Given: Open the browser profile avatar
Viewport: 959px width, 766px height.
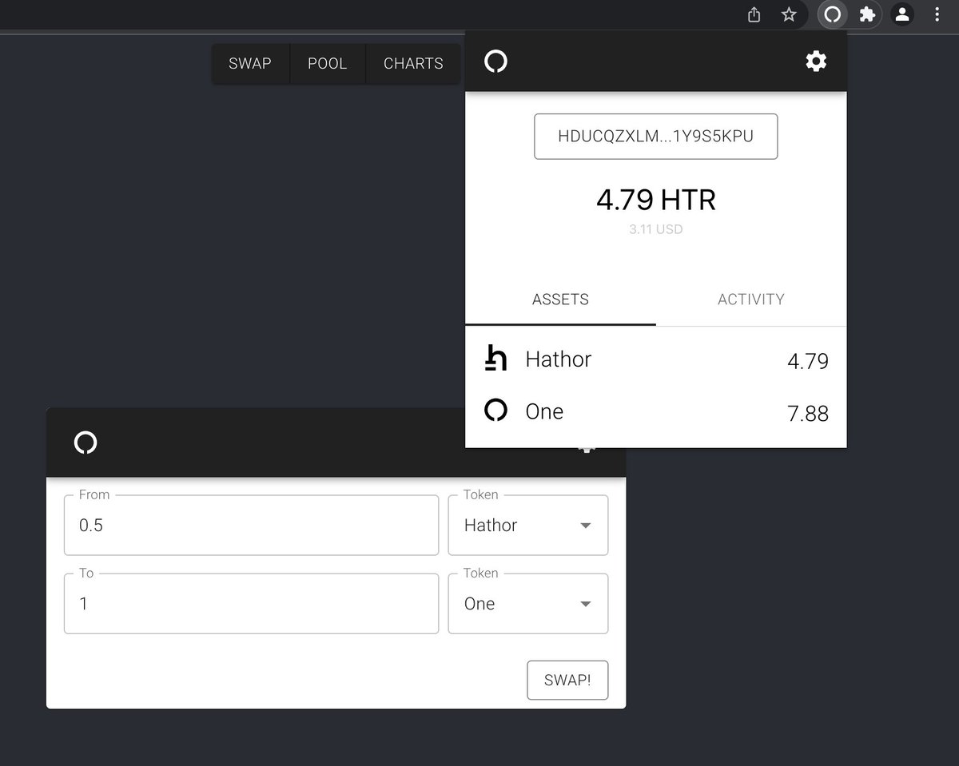Looking at the screenshot, I should [x=902, y=14].
